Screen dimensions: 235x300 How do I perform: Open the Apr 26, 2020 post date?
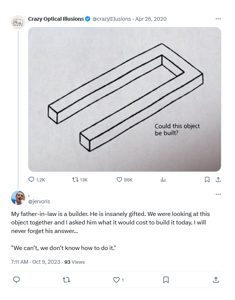point(151,19)
